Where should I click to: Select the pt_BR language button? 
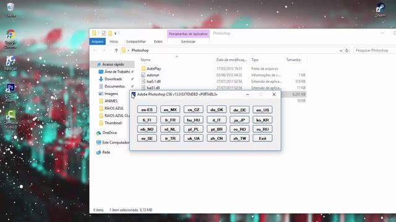click(217, 129)
